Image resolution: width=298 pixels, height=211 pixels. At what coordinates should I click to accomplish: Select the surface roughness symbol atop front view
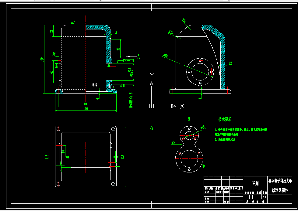click(x=73, y=23)
